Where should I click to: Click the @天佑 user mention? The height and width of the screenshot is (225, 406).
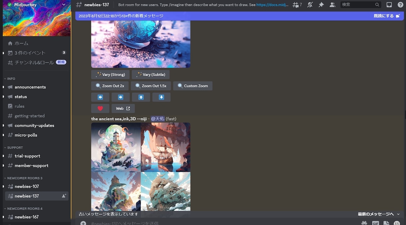(x=158, y=119)
